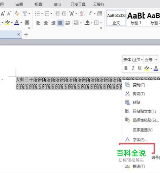The height and width of the screenshot is (173, 160).
Task: Close the current document tab
Action: [19, 34]
